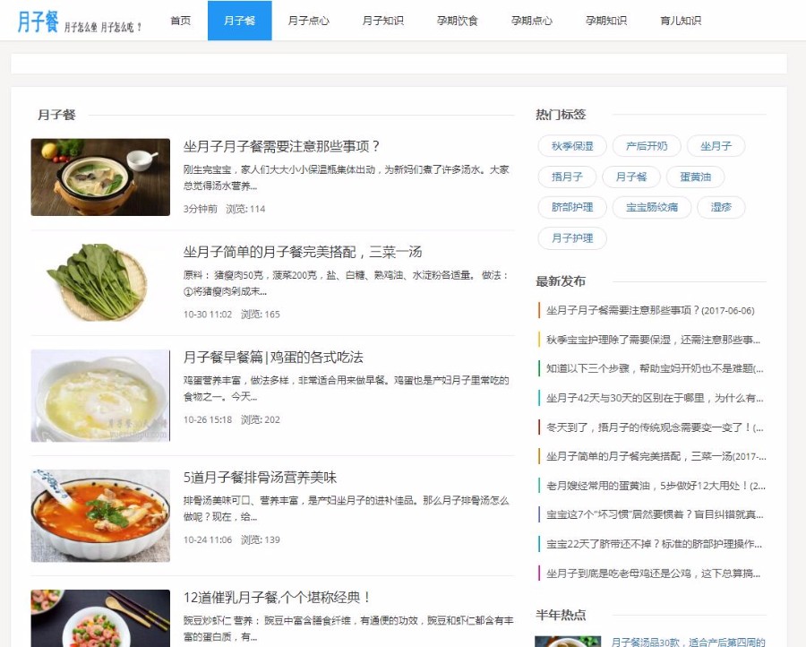This screenshot has width=806, height=647.
Task: Open the 首页 navigation tab
Action: coord(180,21)
